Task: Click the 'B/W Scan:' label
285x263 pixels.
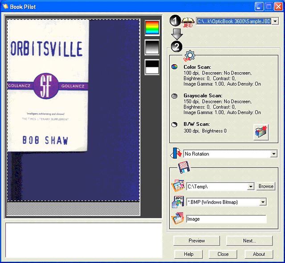Action: point(197,124)
